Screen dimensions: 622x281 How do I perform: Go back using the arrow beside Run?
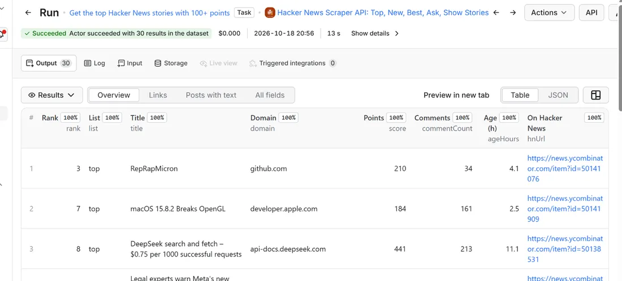tap(28, 12)
